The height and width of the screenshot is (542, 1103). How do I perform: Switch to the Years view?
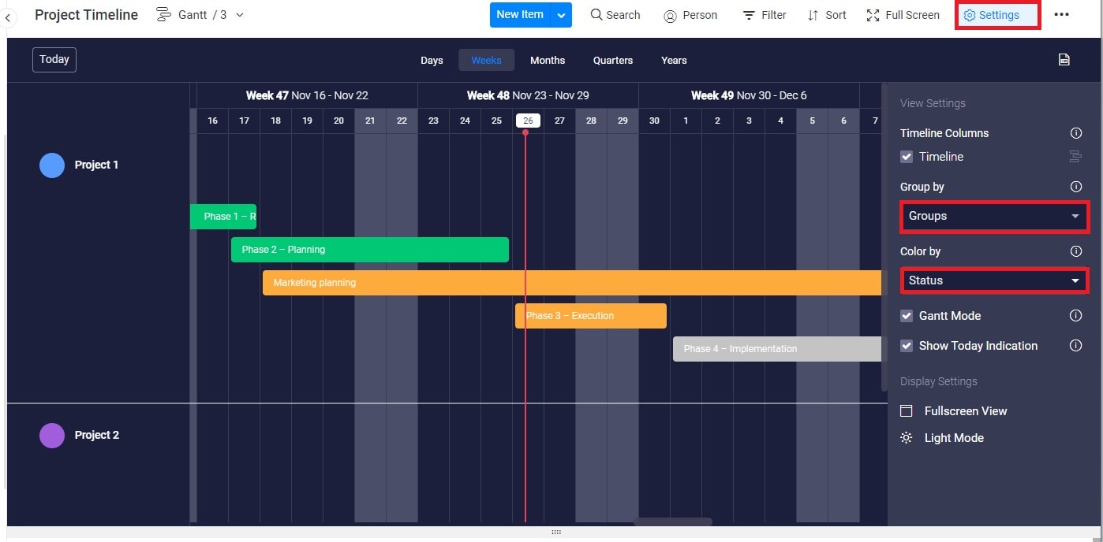pyautogui.click(x=674, y=60)
